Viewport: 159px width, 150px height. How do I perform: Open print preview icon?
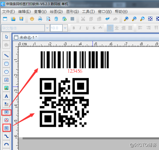48,19
